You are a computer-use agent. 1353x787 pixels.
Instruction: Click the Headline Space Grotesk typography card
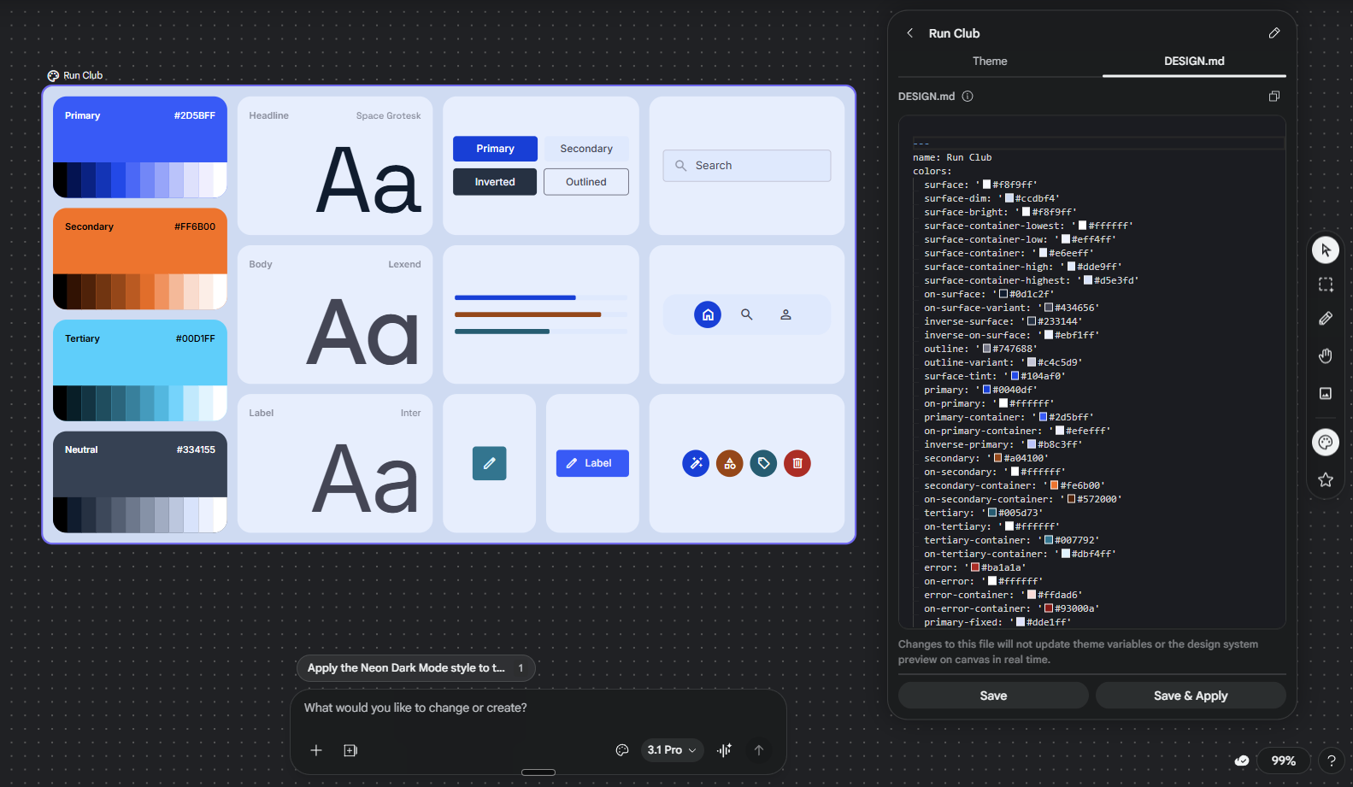[x=335, y=166]
